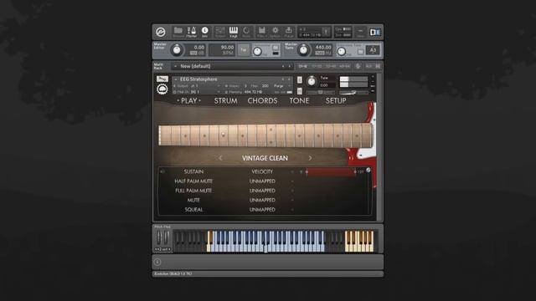Click the metronome volume knob
536x301 pixels.
pyautogui.click(x=257, y=52)
